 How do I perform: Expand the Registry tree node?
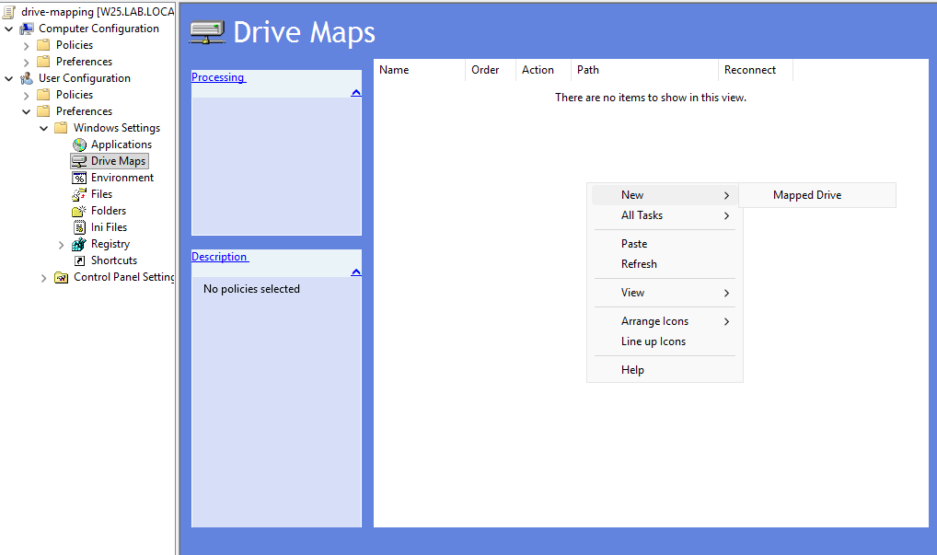point(62,245)
